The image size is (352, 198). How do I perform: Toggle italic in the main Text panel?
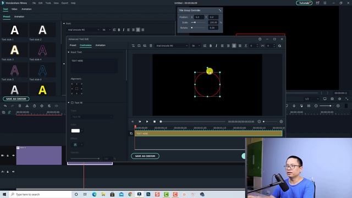pos(124,30)
